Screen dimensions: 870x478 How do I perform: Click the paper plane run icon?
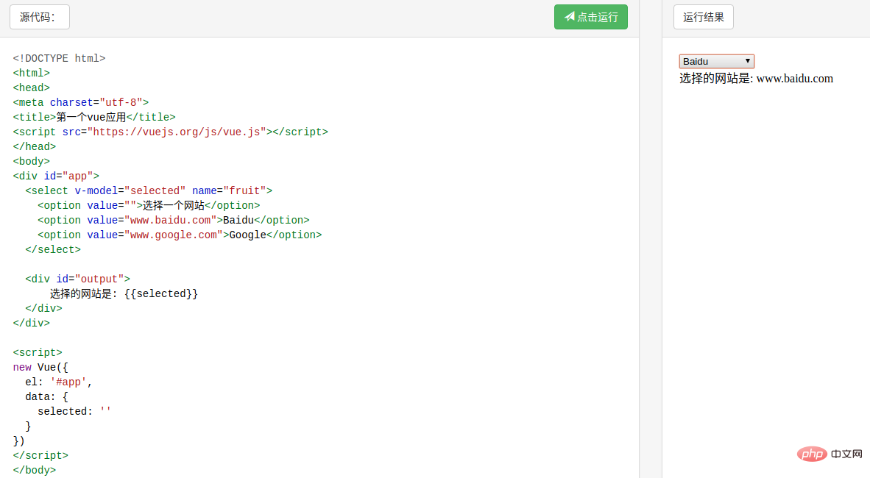(569, 17)
